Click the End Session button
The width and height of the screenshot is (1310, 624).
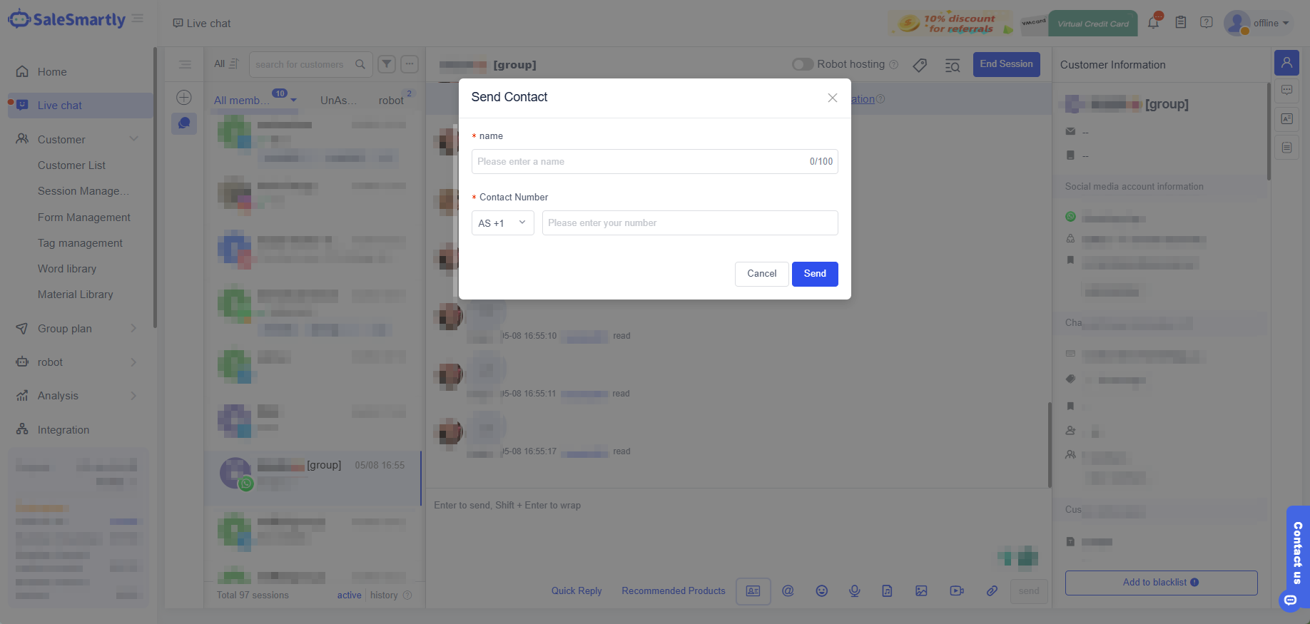1006,64
